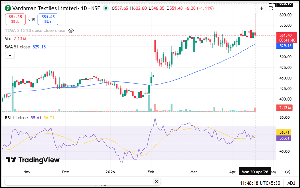Open the timezone menu showing UTC+5:30

(260, 183)
